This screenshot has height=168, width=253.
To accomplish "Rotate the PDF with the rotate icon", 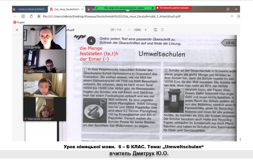I will 162,30.
